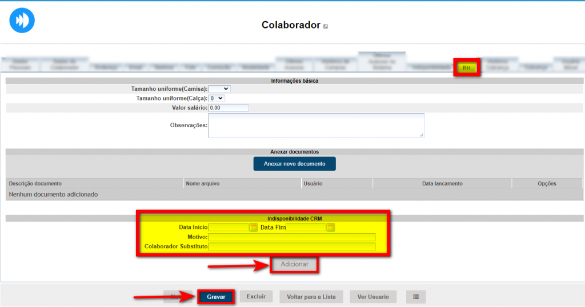The height and width of the screenshot is (307, 585).
Task: Switch to the RH tab
Action: pyautogui.click(x=467, y=68)
